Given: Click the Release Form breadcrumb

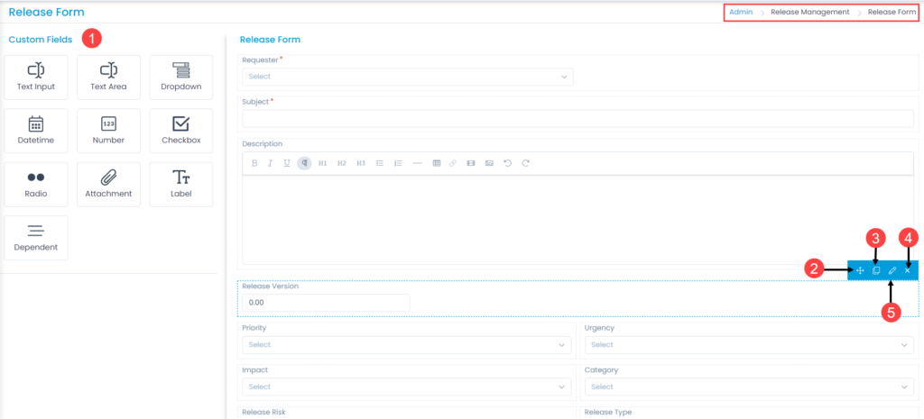Looking at the screenshot, I should [x=892, y=12].
